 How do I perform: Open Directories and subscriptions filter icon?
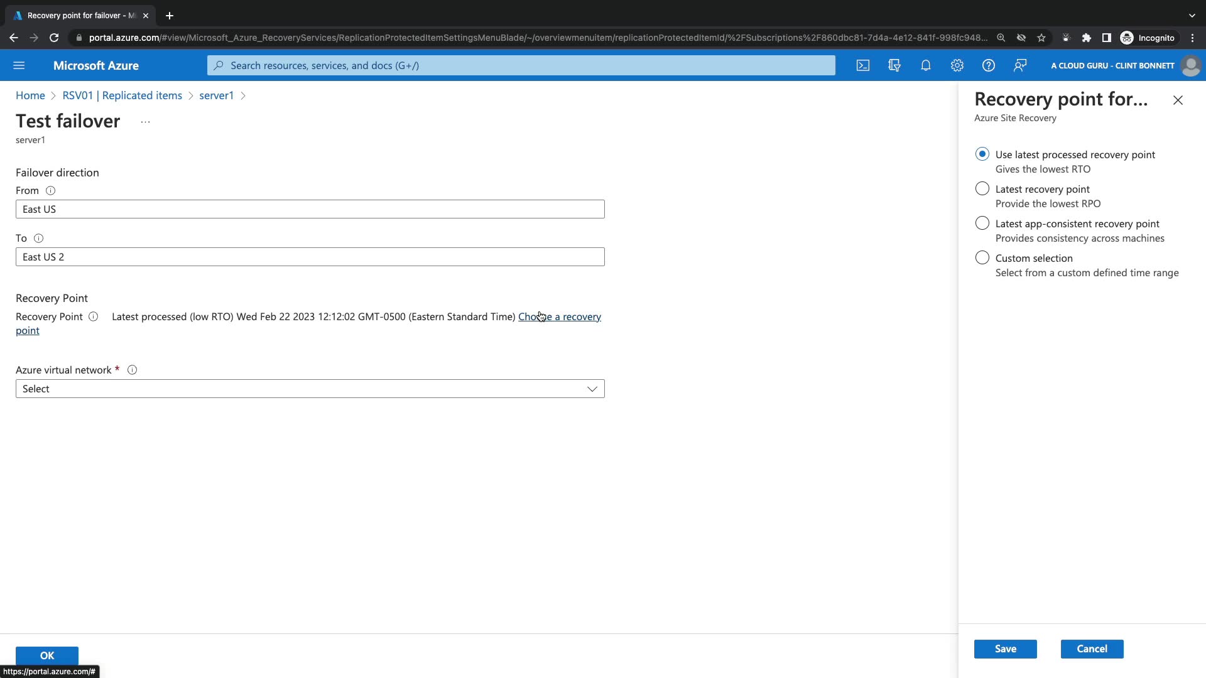tap(894, 65)
